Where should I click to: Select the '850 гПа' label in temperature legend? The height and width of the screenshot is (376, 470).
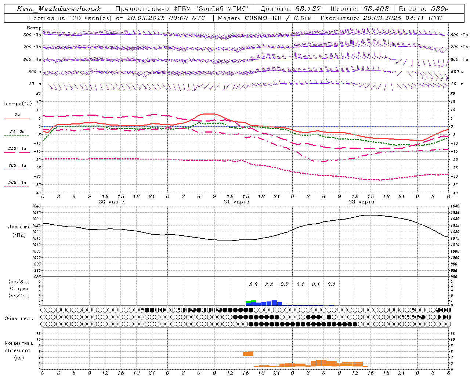[17, 149]
